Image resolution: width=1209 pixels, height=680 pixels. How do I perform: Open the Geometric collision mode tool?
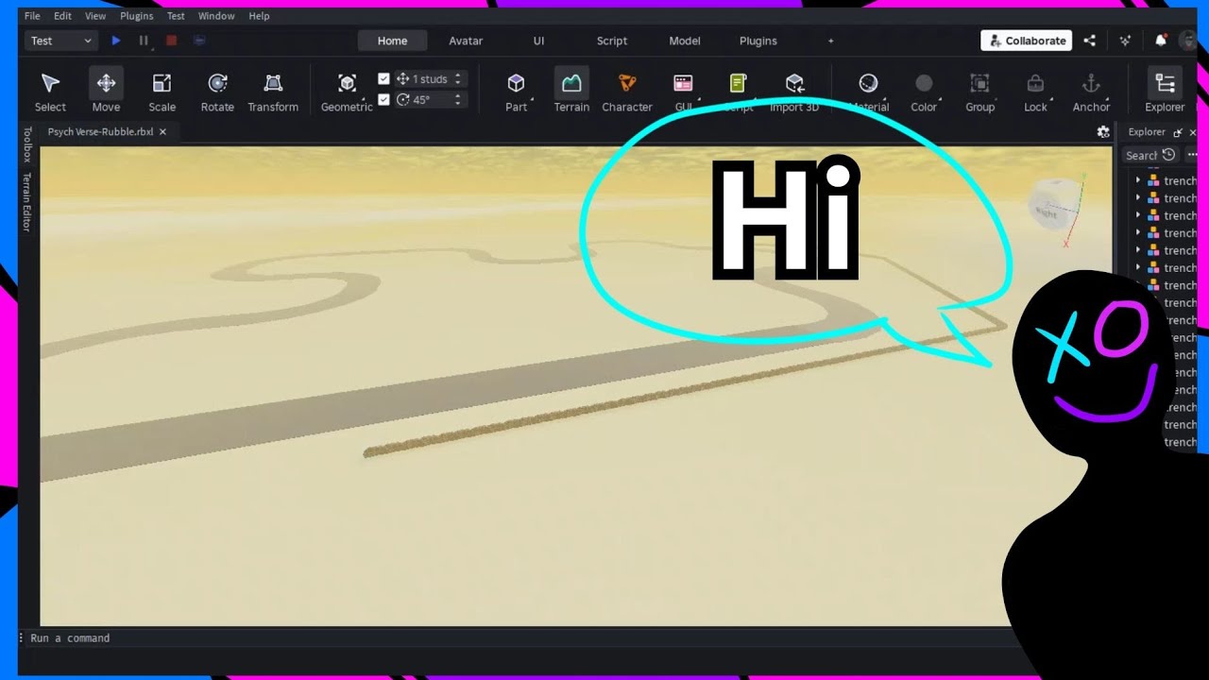click(x=347, y=91)
